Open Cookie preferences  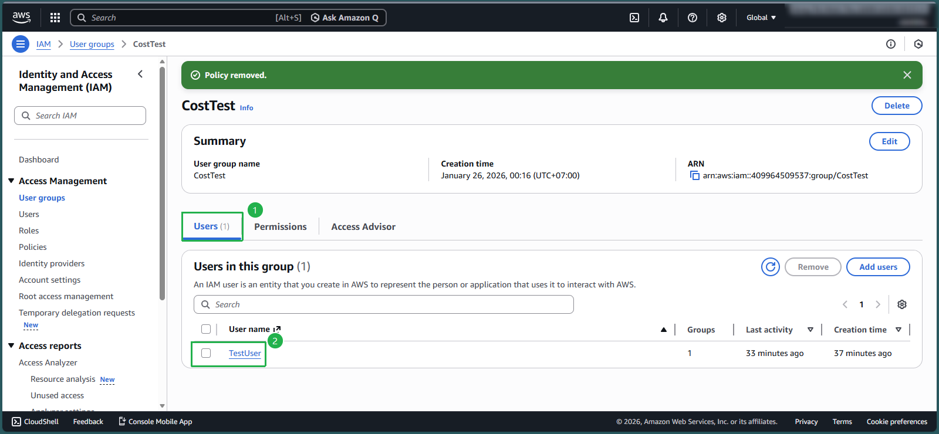click(x=897, y=422)
